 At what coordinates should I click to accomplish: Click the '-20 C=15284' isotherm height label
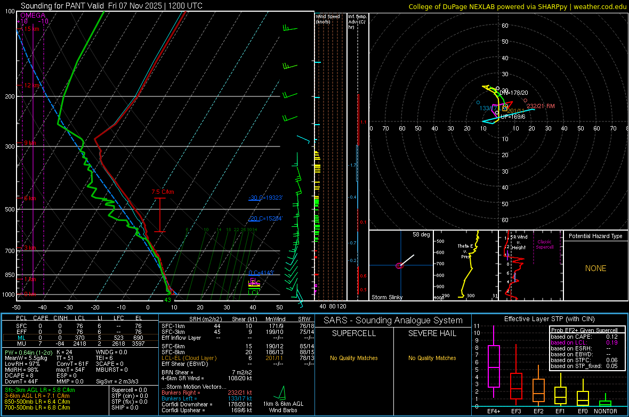[265, 218]
